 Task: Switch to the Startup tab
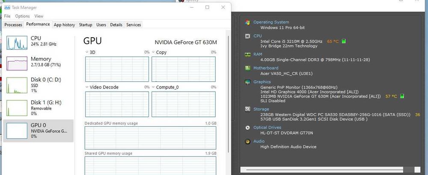pos(86,24)
